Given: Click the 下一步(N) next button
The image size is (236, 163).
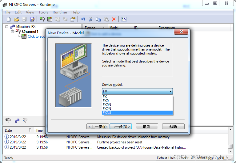Looking at the screenshot, I should pos(121,127).
